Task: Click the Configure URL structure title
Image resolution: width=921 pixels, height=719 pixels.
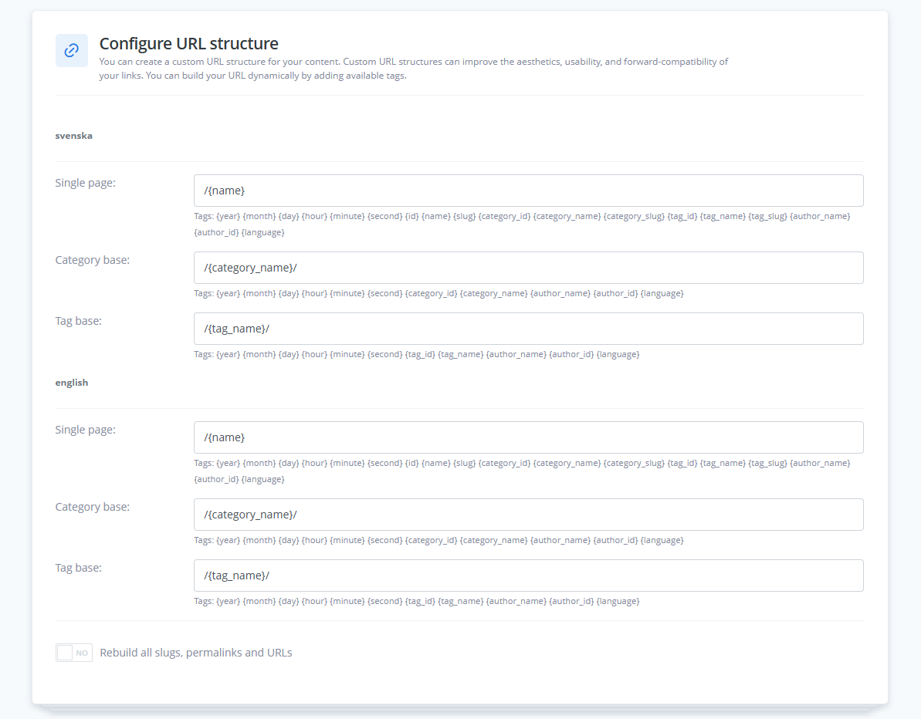Action: 188,43
